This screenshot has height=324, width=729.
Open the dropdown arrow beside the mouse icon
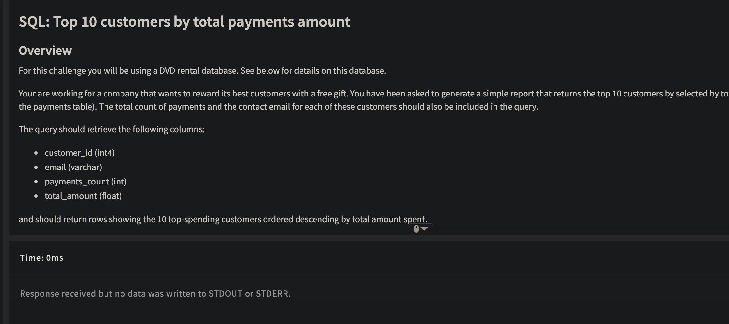[x=424, y=229]
